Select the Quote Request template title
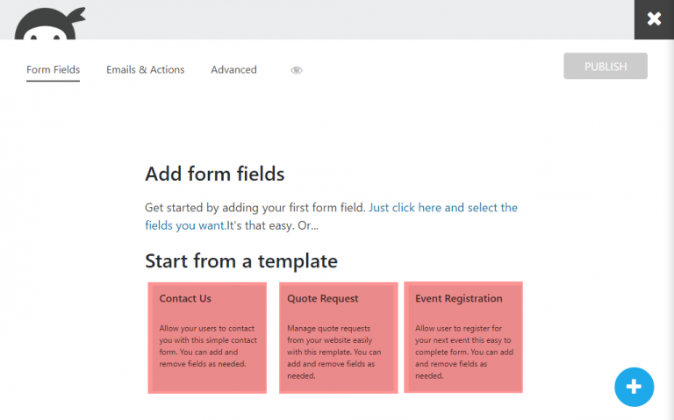 click(x=323, y=299)
